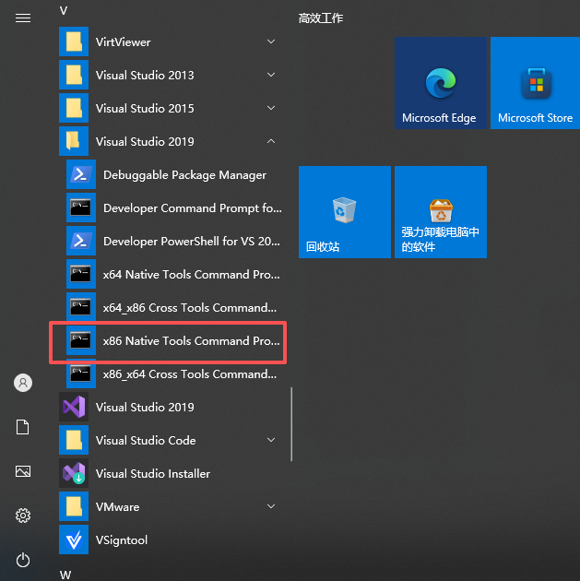The width and height of the screenshot is (580, 581).
Task: Open Settings gear icon
Action: [23, 516]
